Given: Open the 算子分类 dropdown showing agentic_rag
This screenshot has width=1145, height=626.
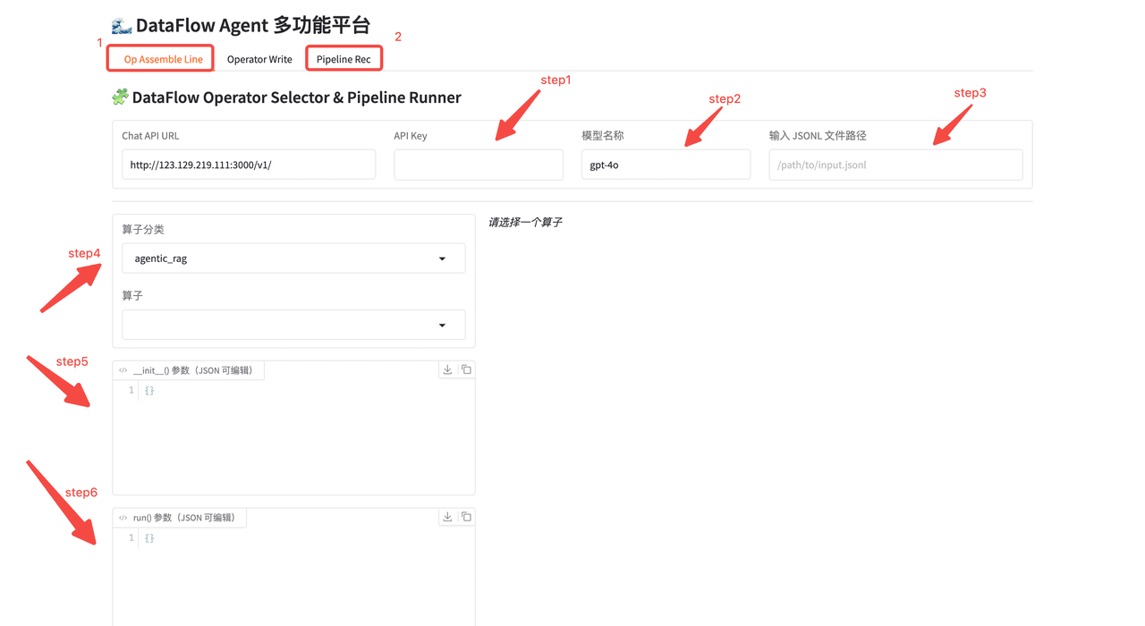Looking at the screenshot, I should 293,258.
